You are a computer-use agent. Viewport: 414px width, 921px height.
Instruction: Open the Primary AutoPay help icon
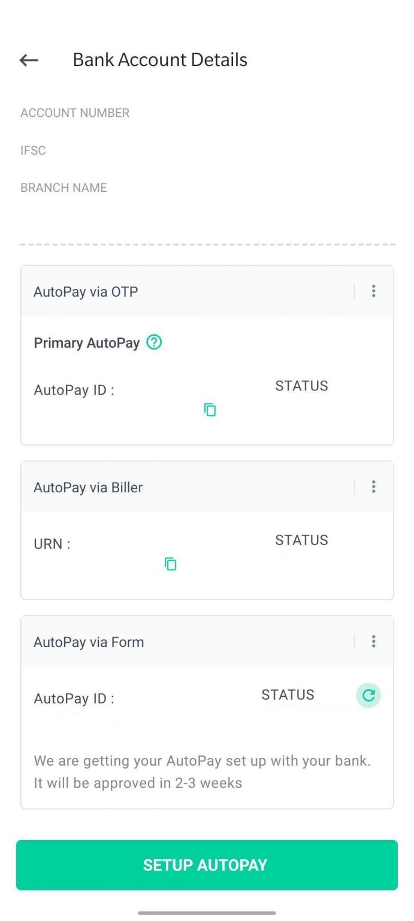[155, 342]
